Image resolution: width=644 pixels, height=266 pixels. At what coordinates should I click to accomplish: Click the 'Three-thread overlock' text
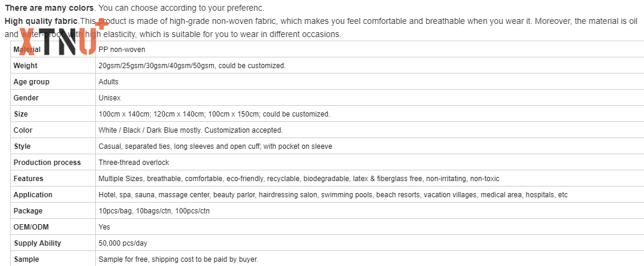point(134,163)
